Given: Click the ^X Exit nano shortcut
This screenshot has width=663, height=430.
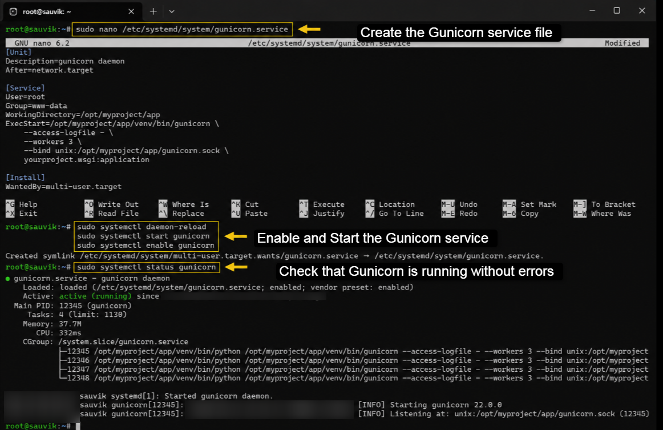Looking at the screenshot, I should click(22, 214).
